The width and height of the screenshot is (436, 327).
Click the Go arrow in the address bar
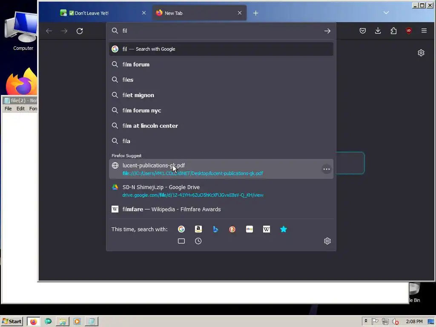[327, 31]
